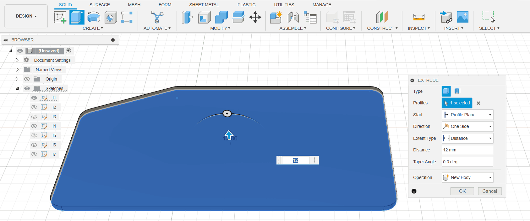
Task: Clear the Profiles selection with X
Action: 478,103
